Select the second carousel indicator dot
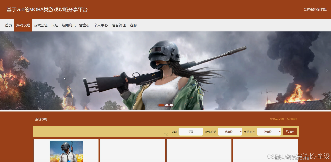The width and height of the screenshot is (331, 162). point(167,105)
